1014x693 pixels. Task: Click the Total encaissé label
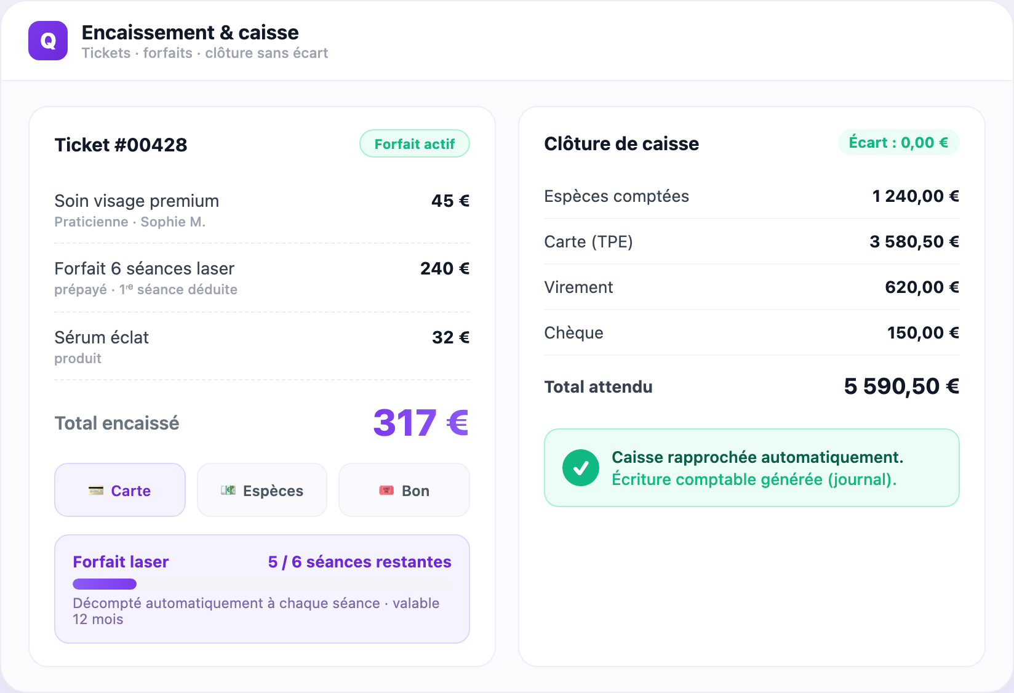point(117,423)
